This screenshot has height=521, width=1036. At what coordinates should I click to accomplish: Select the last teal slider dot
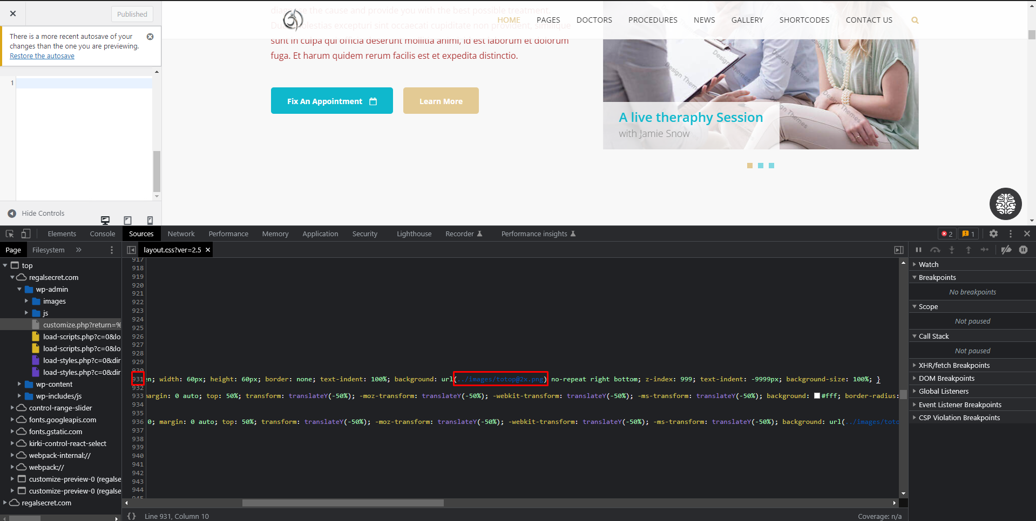[771, 166]
